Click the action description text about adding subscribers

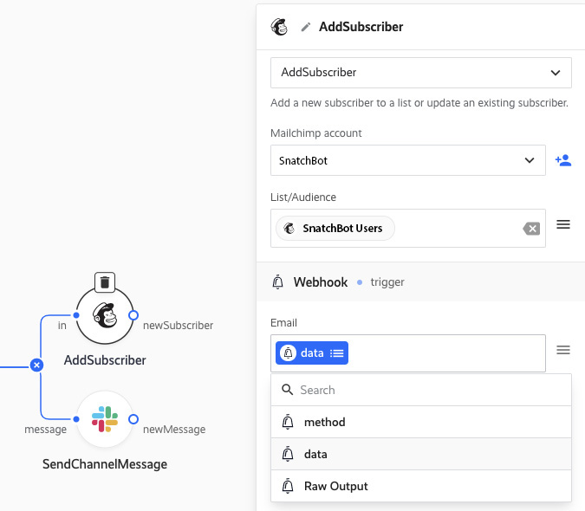click(x=419, y=103)
